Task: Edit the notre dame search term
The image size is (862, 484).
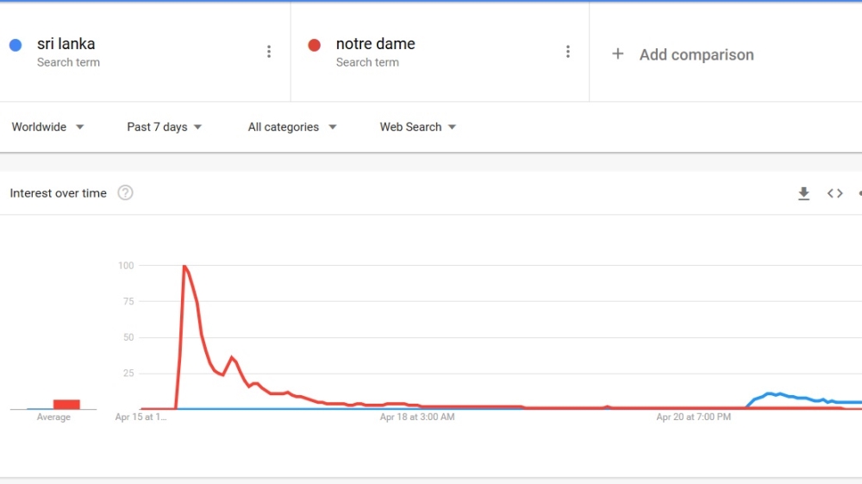Action: tap(375, 44)
